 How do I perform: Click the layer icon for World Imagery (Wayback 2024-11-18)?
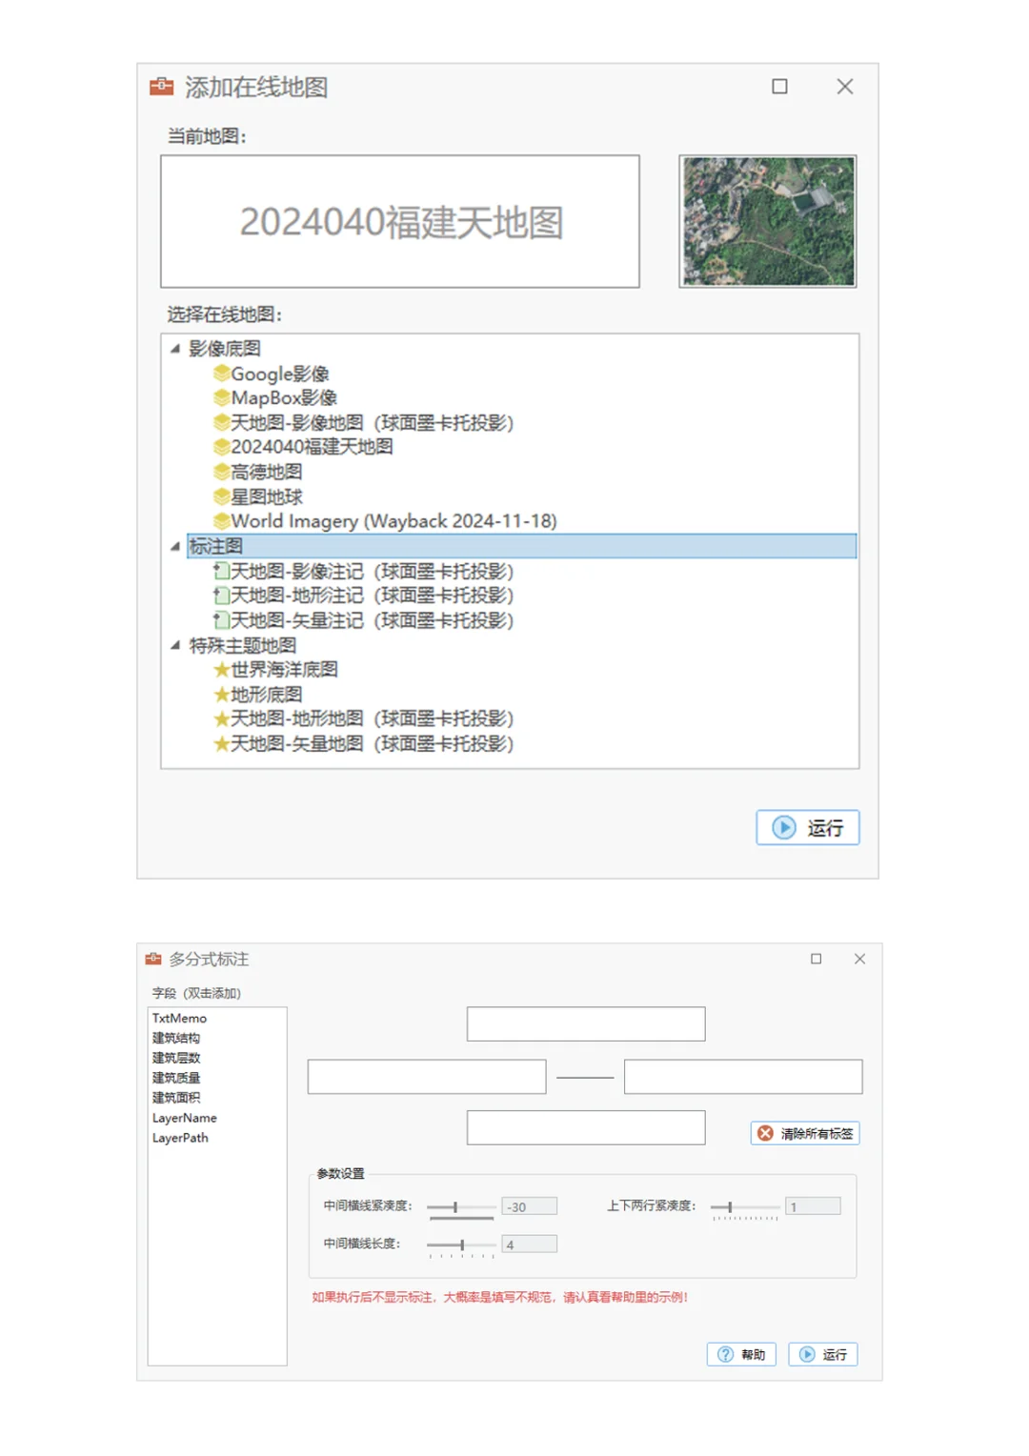(x=223, y=520)
